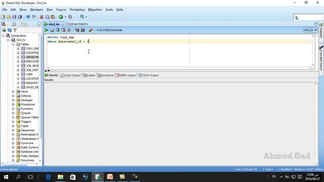Click the Redo arrow icon
This screenshot has width=324, height=182.
click(x=34, y=17)
